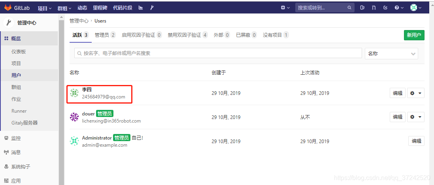434x185 pixels.
Task: Click 编辑 for Administrator
Action: pyautogui.click(x=416, y=141)
